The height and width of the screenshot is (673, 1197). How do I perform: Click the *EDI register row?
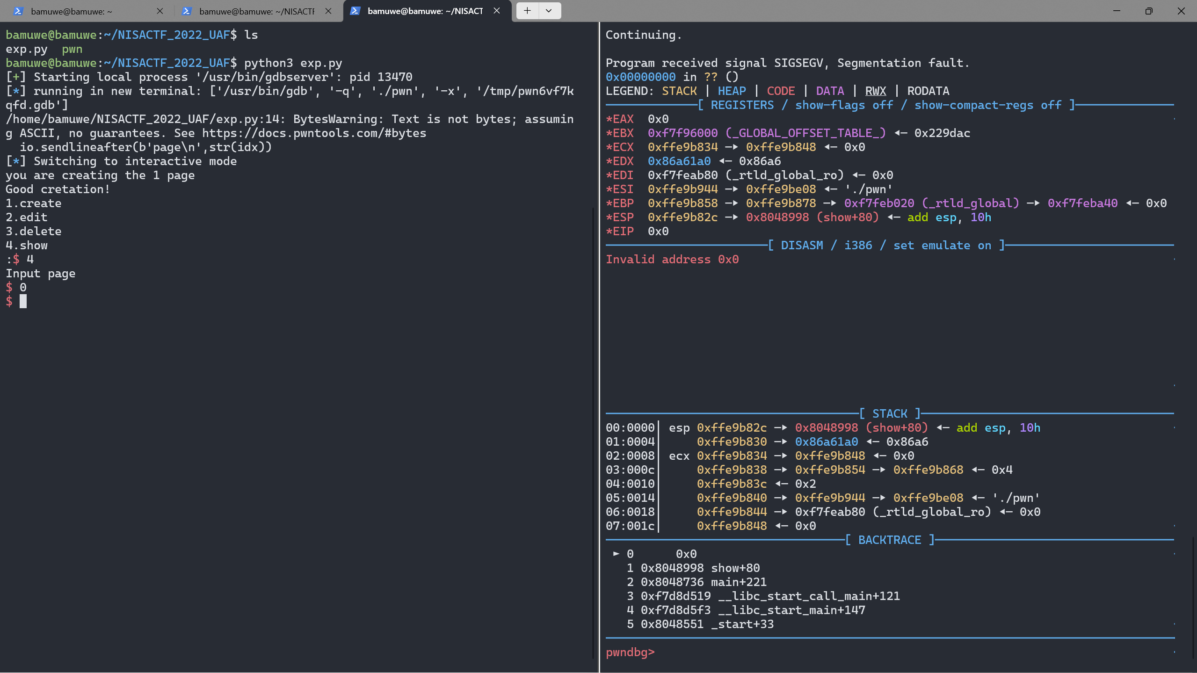[749, 175]
